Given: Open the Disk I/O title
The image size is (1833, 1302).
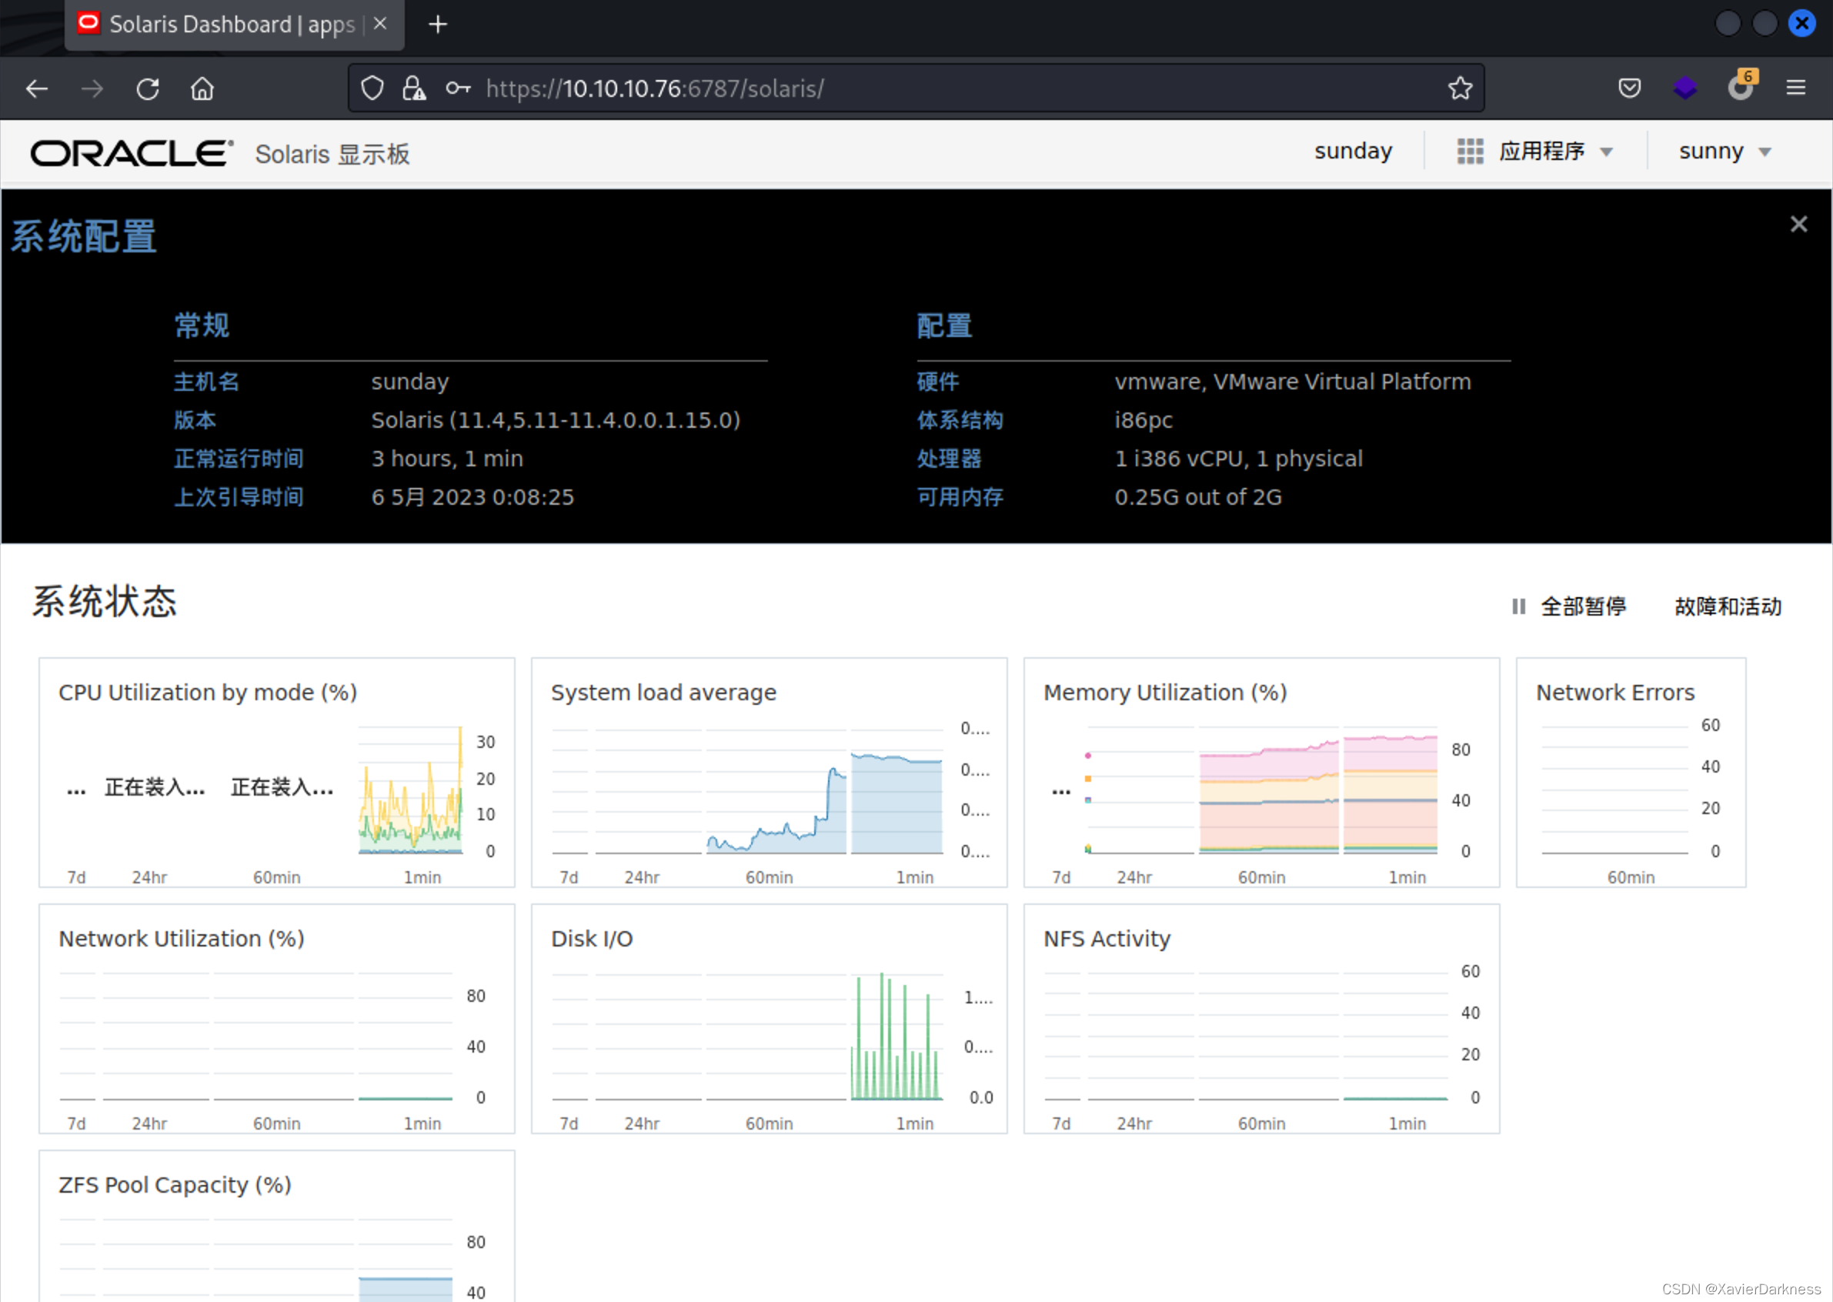Looking at the screenshot, I should (x=592, y=939).
